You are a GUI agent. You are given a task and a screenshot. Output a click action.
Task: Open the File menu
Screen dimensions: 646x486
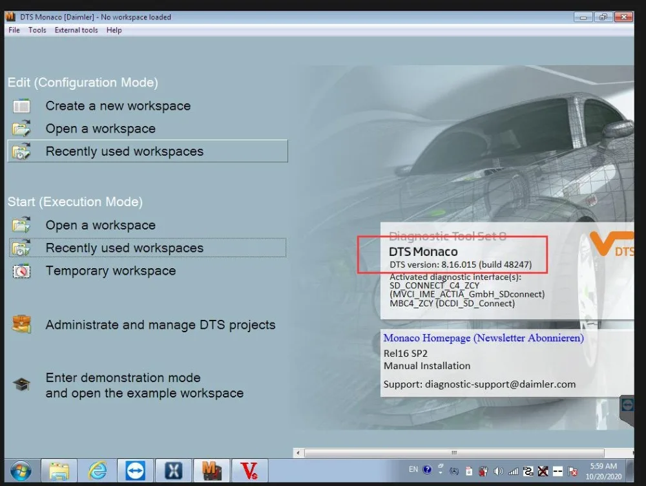[14, 30]
